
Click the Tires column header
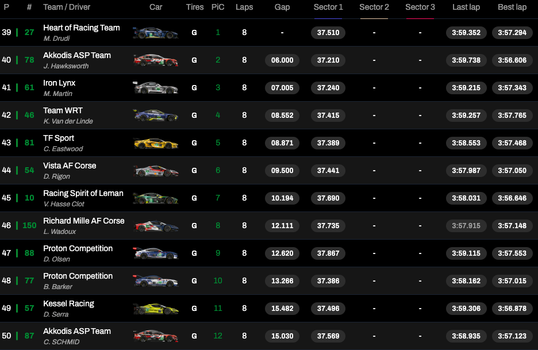[195, 7]
